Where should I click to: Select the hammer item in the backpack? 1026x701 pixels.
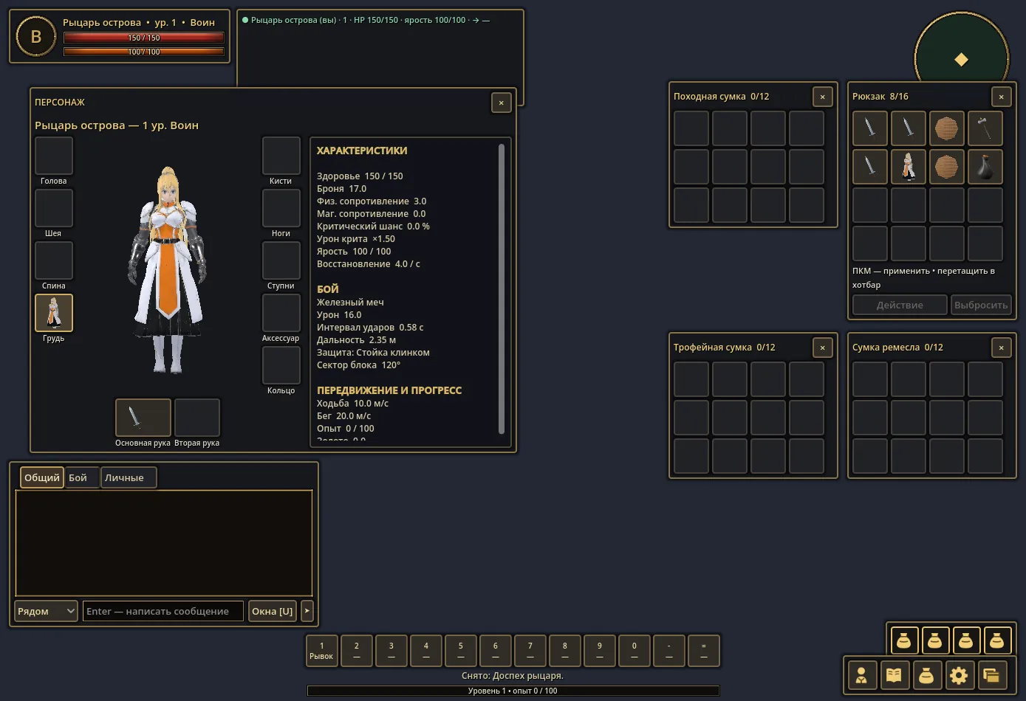pos(985,128)
